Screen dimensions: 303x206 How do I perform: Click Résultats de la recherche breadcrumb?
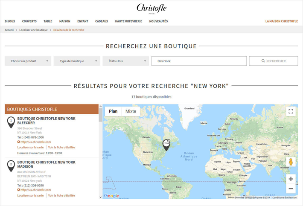(x=69, y=30)
